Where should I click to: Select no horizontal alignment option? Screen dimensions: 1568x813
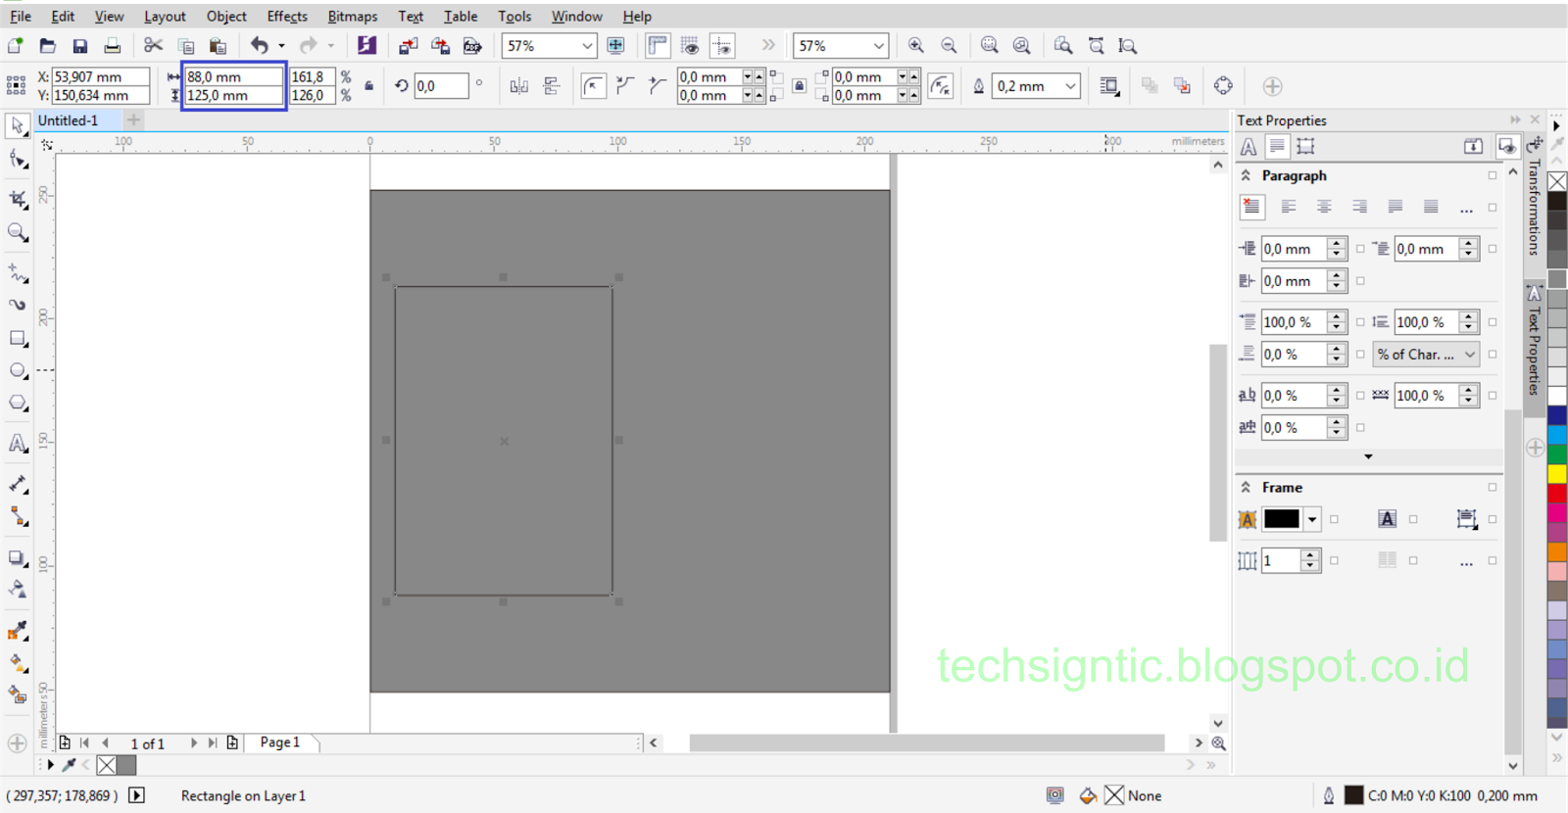pyautogui.click(x=1251, y=207)
